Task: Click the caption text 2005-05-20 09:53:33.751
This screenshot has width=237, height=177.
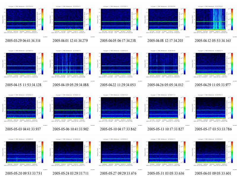Action: click(24, 173)
